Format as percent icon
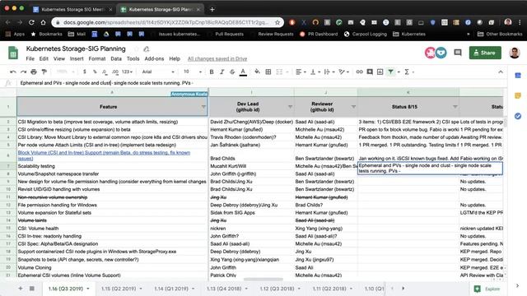The width and height of the screenshot is (527, 296). (x=95, y=72)
